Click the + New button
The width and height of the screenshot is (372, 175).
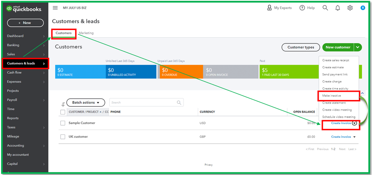25,23
